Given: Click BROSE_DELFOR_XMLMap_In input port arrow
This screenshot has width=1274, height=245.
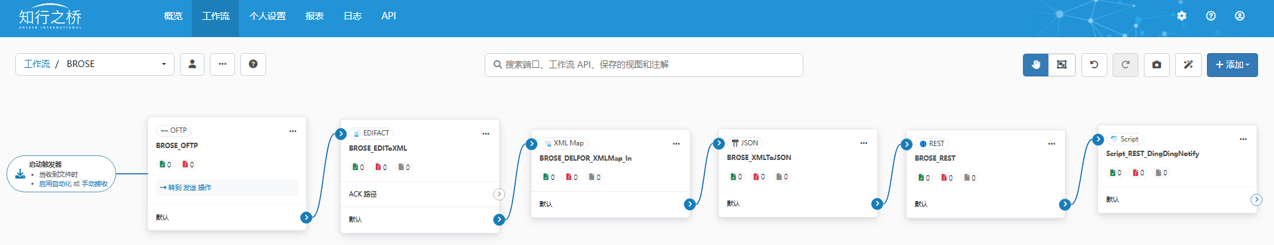Looking at the screenshot, I should tap(531, 143).
